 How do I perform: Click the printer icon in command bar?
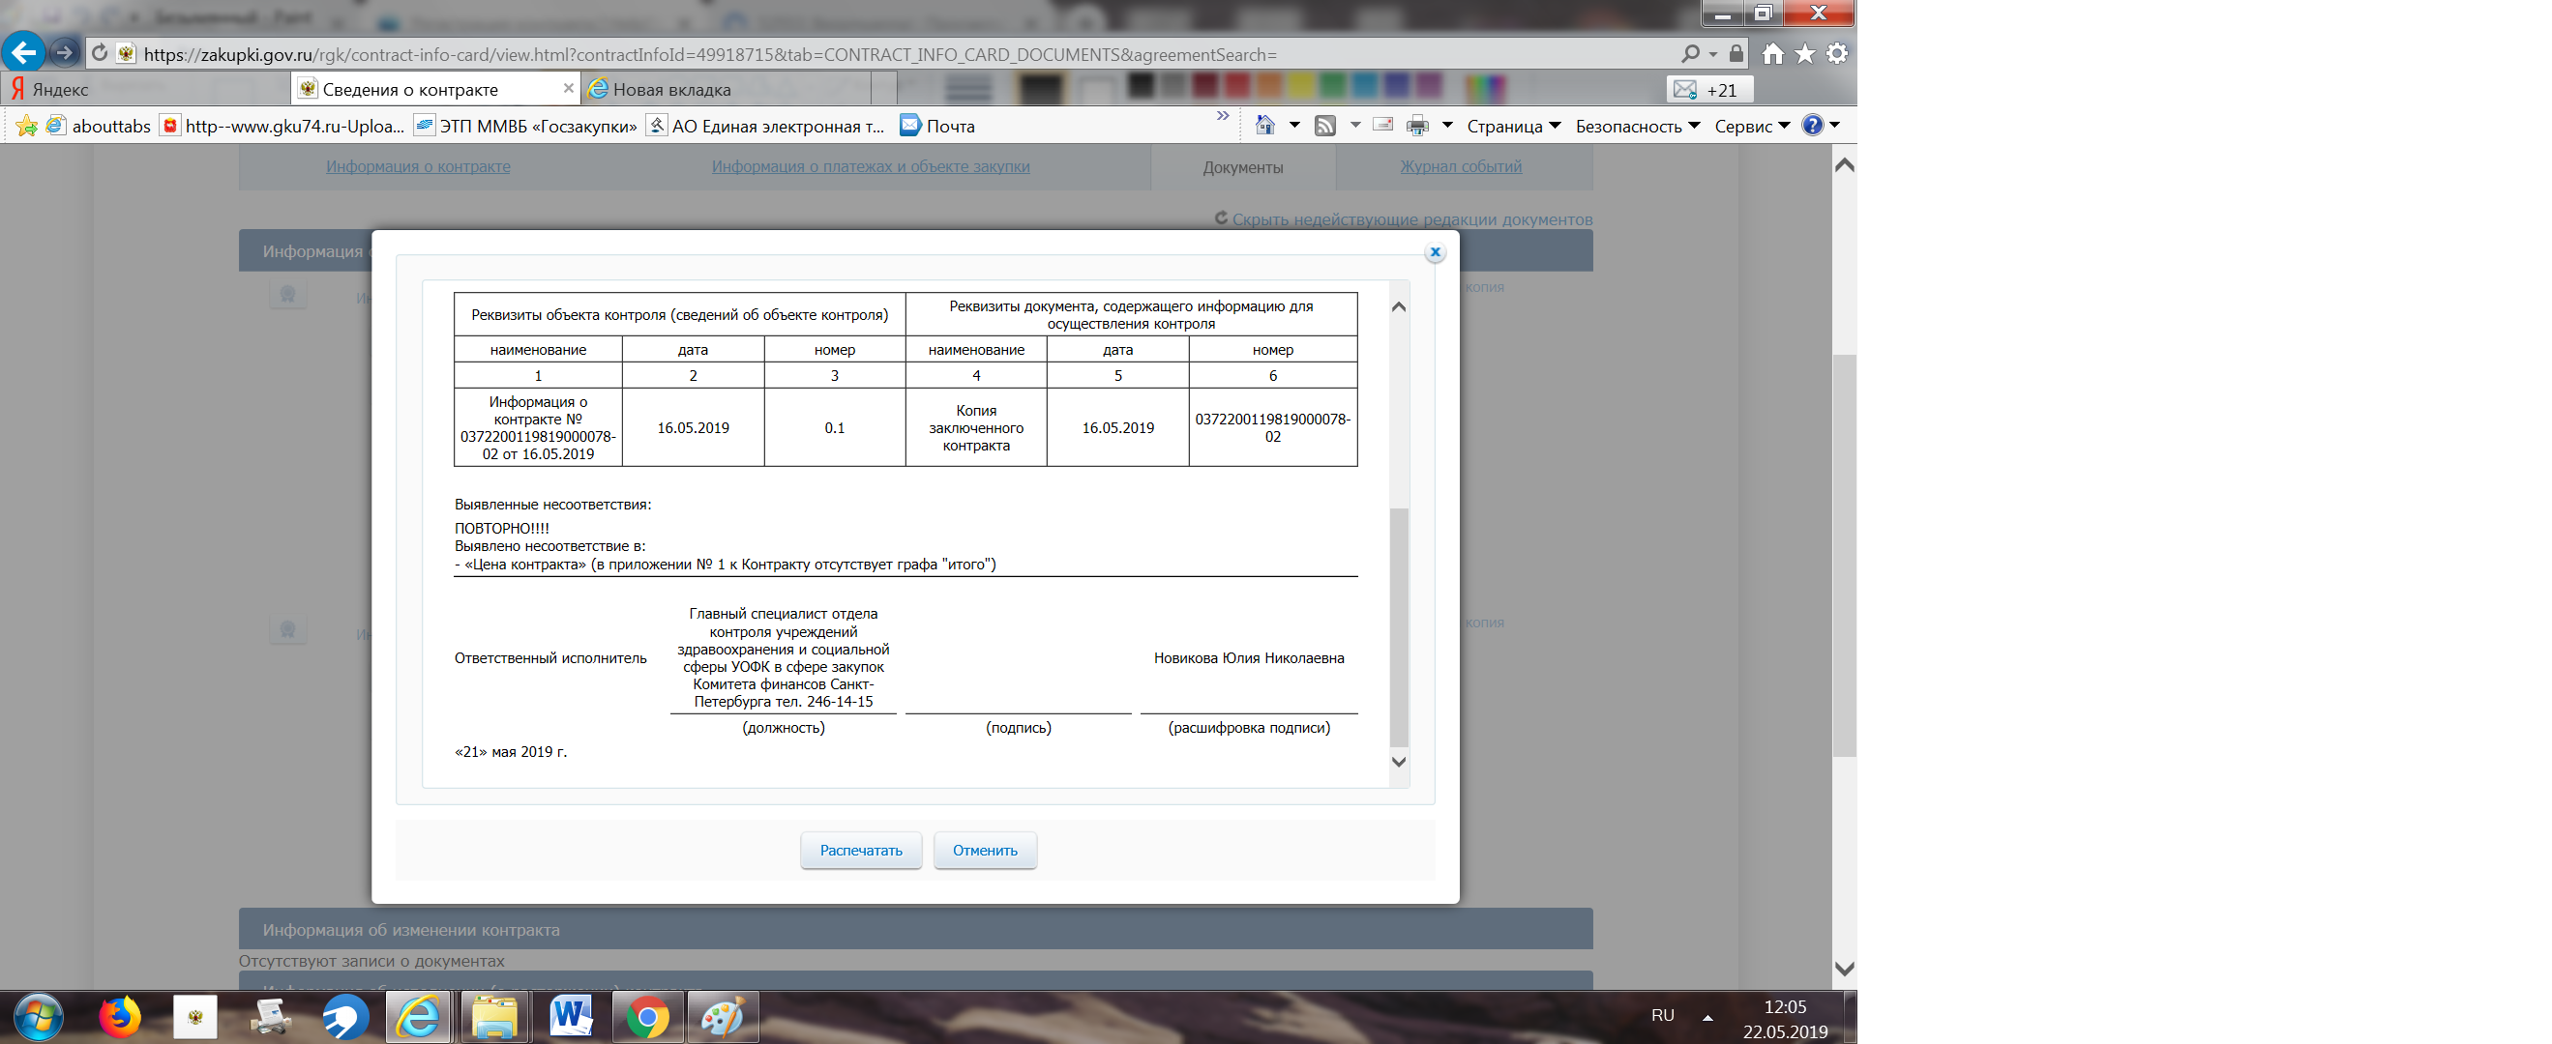coord(1417,126)
